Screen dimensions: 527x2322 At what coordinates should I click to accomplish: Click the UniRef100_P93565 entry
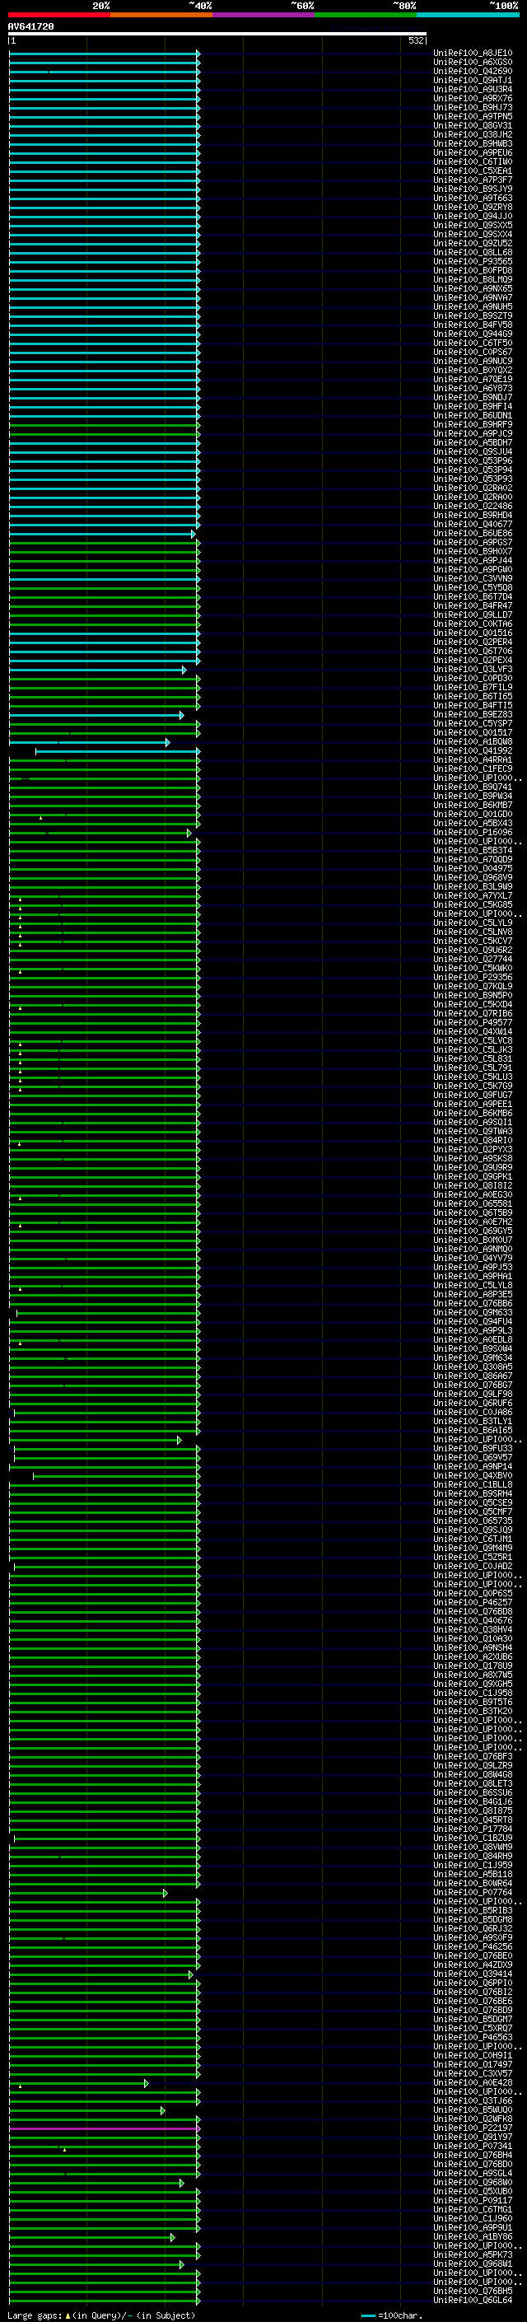(x=473, y=261)
